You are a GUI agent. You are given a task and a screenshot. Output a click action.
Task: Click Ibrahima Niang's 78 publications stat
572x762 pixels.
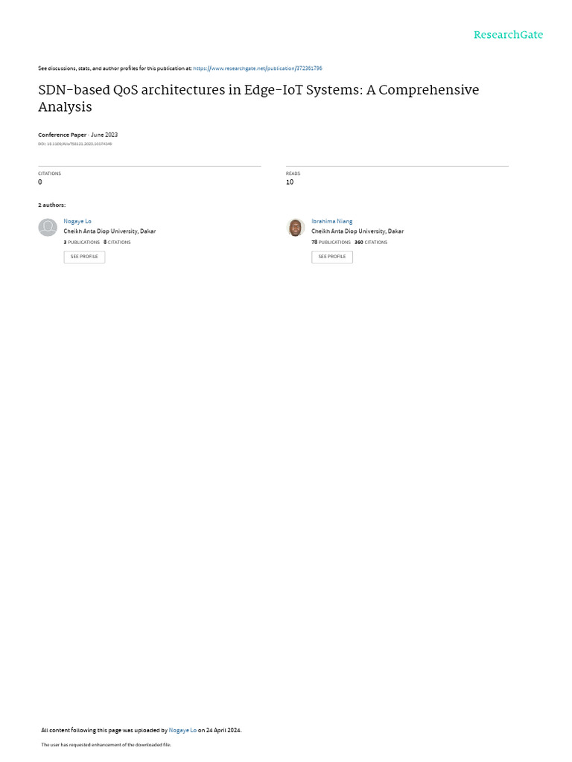click(x=331, y=242)
